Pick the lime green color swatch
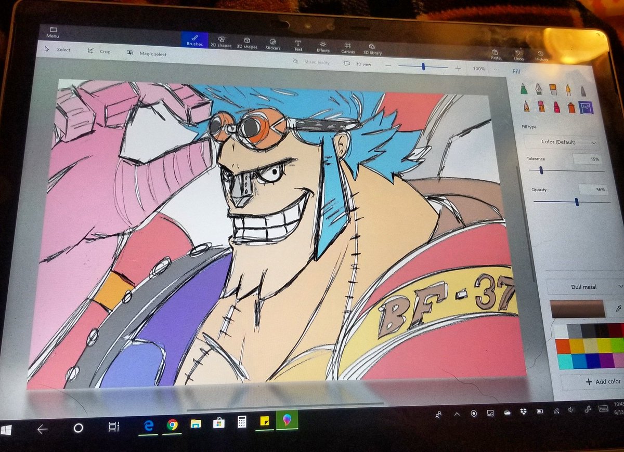Image resolution: width=624 pixels, height=452 pixels. pos(618,345)
